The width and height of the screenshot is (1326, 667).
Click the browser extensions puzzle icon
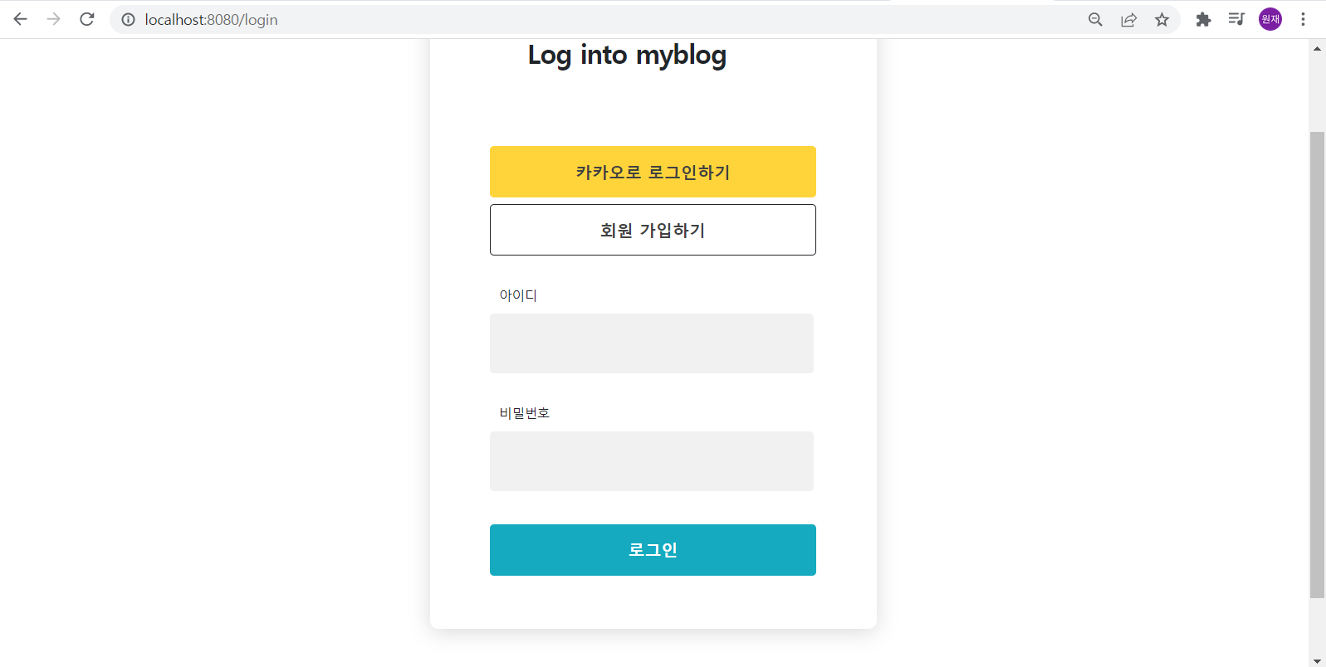(1203, 18)
